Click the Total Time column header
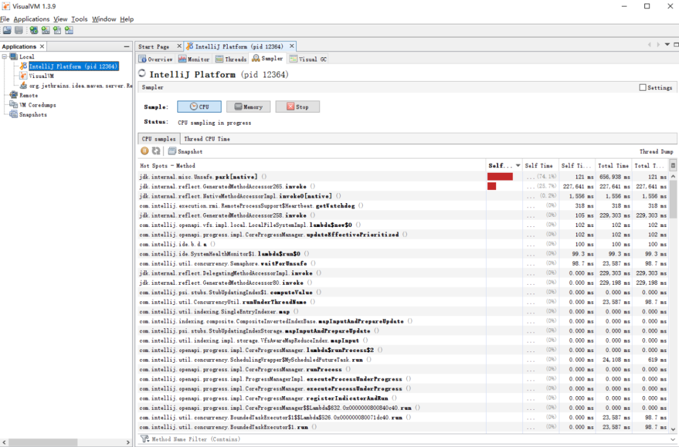679x447 pixels. tap(613, 165)
